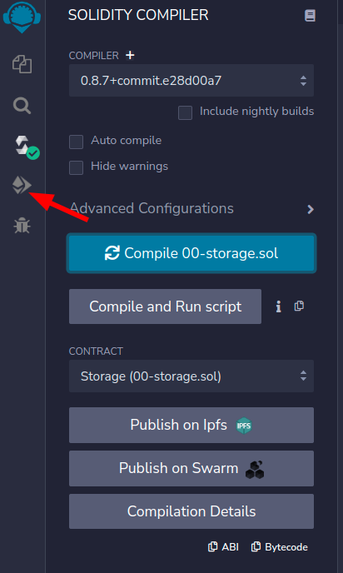Viewport: 343px width, 573px height.
Task: Click info icon next to Compile and Run script
Action: point(278,306)
